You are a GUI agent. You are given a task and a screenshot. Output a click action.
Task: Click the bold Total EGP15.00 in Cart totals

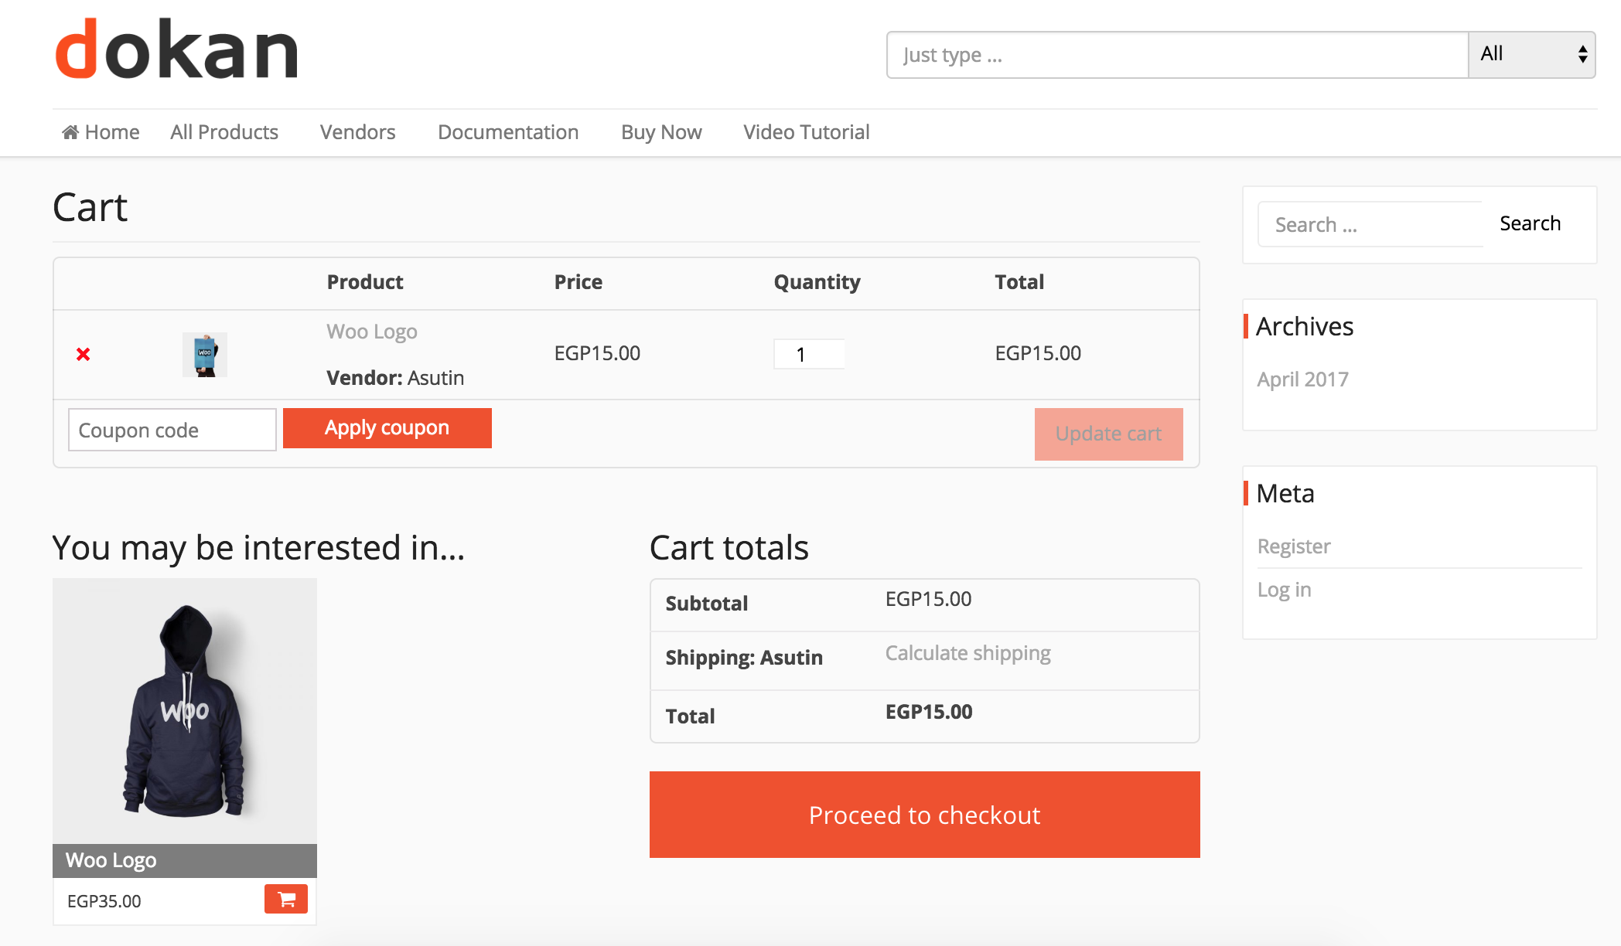(929, 712)
